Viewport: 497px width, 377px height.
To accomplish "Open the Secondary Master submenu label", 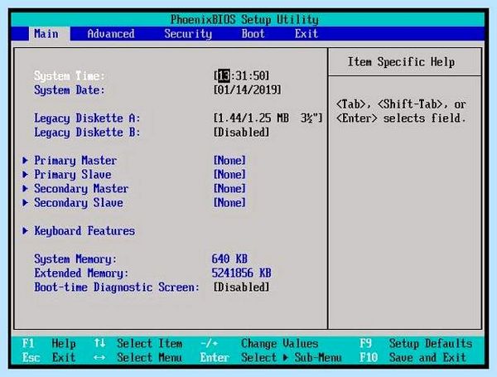I will pos(81,189).
